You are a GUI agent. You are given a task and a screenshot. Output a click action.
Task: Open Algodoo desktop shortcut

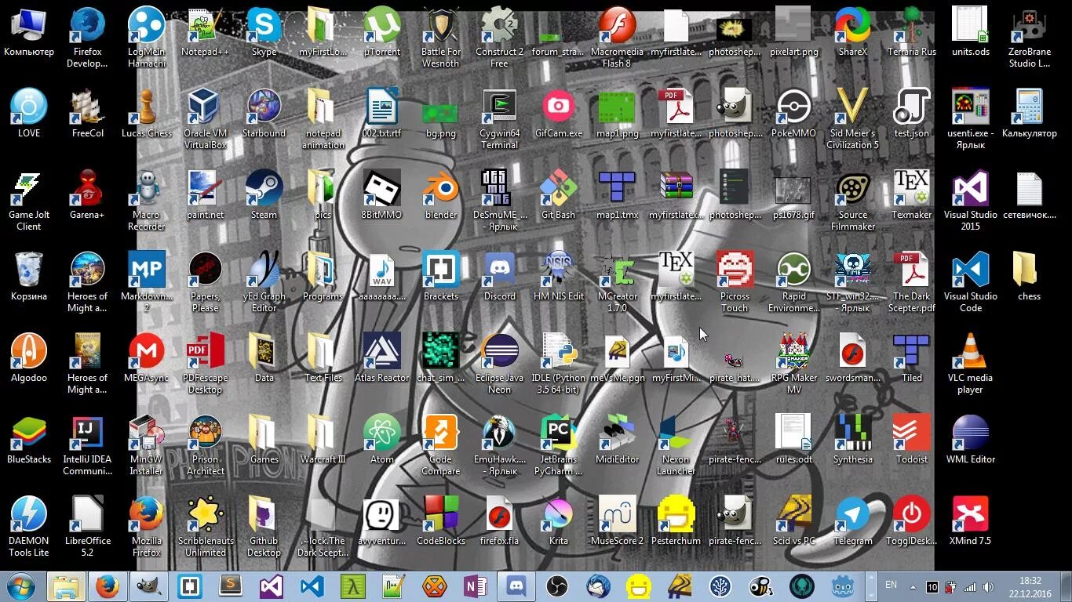(29, 359)
